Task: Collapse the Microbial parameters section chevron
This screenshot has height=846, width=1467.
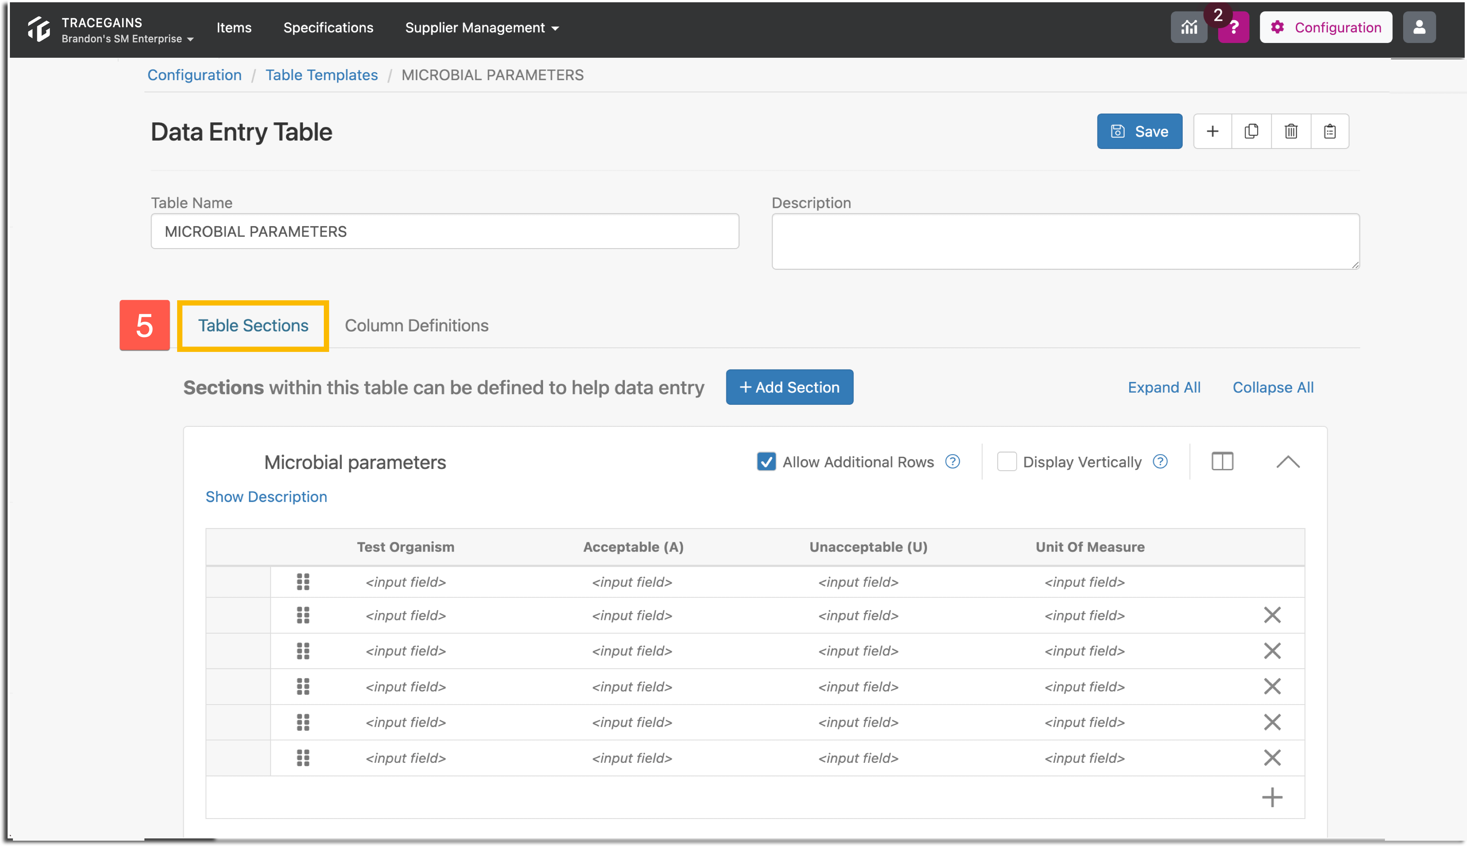Action: pos(1288,461)
